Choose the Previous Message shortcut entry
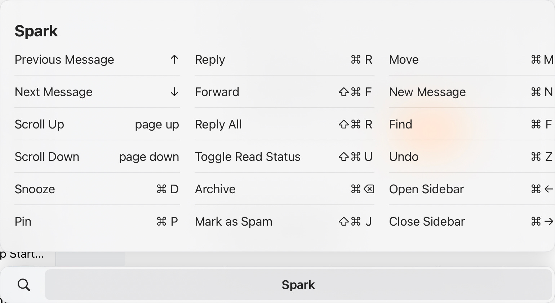555x303 pixels. click(x=97, y=59)
